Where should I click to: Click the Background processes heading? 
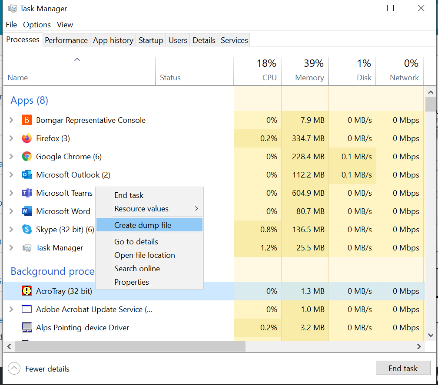pyautogui.click(x=53, y=271)
